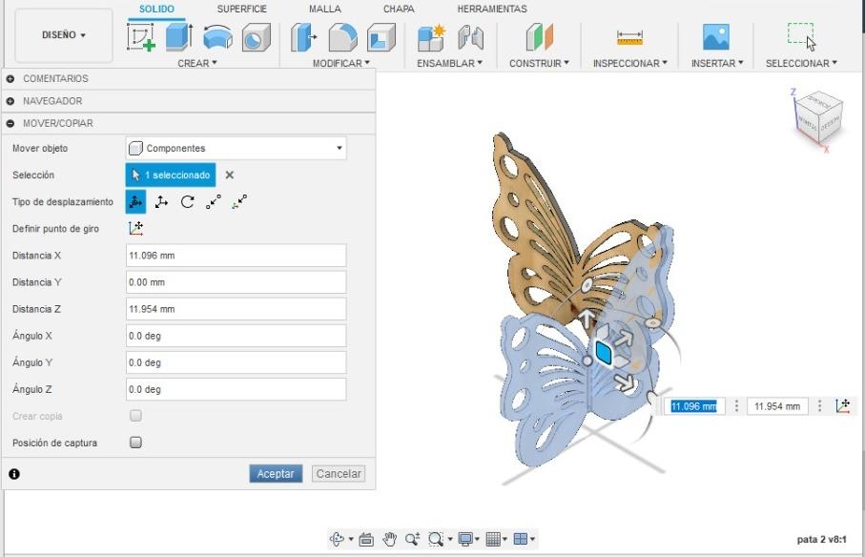865x557 pixels.
Task: Select the Joint tool icon
Action: pyautogui.click(x=470, y=37)
